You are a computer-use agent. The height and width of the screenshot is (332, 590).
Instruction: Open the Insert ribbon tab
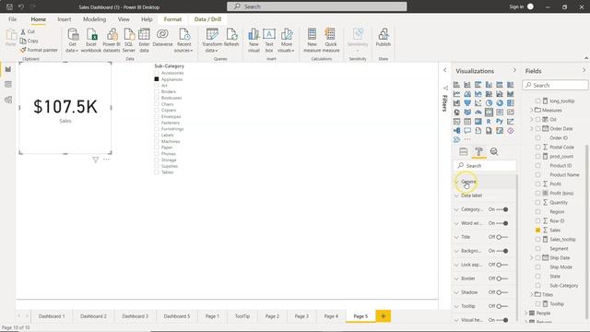click(65, 19)
